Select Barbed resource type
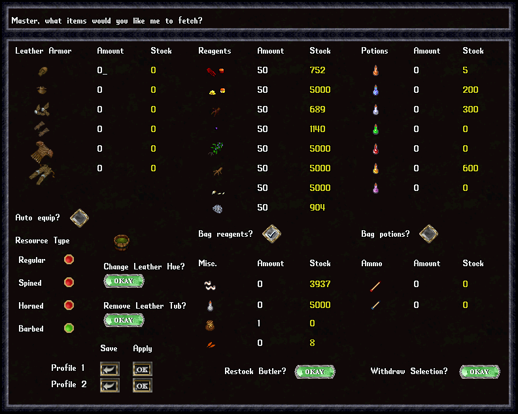Viewport: 518px width, 414px height. click(x=69, y=328)
